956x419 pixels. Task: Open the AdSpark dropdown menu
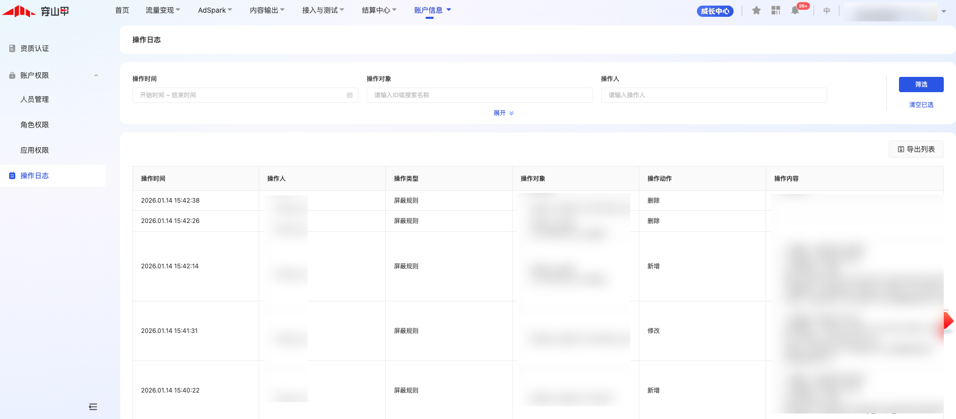(215, 10)
